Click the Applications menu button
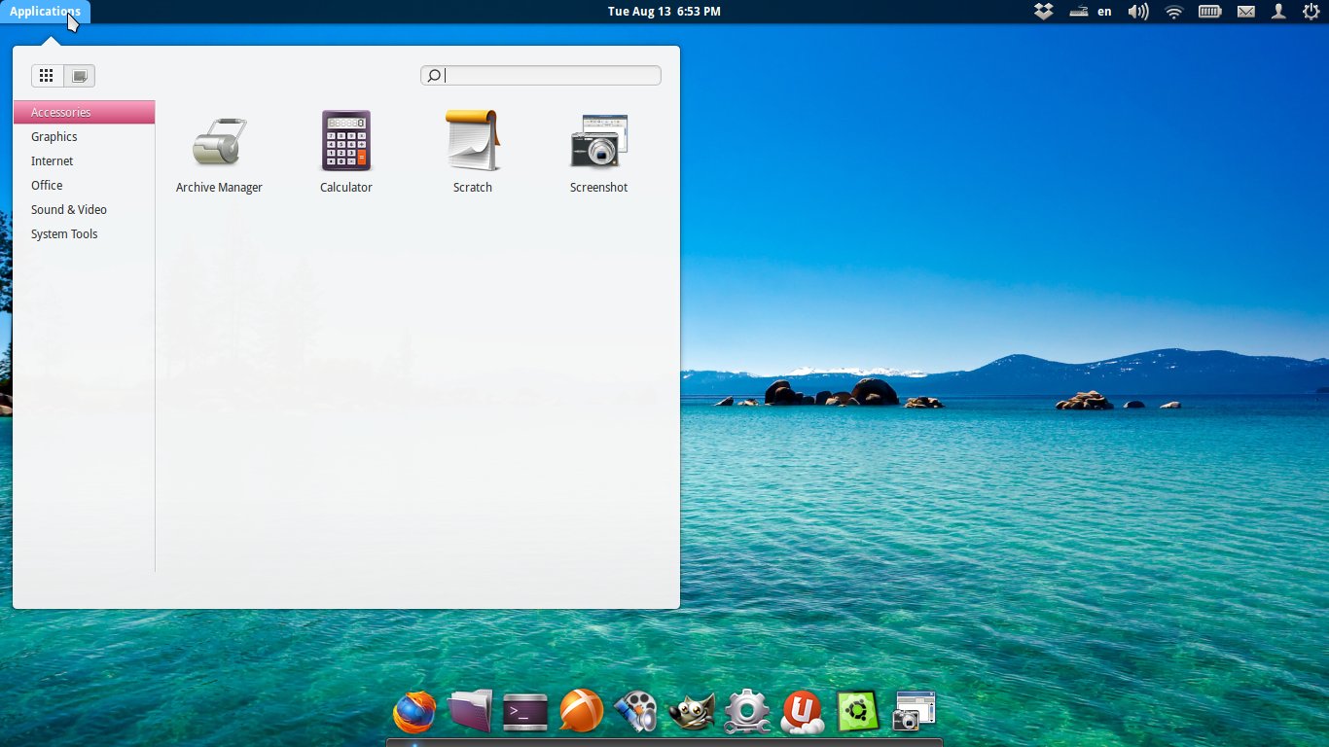The image size is (1329, 747). 45,12
